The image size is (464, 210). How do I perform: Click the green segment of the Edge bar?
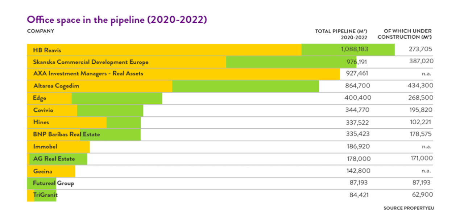tap(117, 98)
